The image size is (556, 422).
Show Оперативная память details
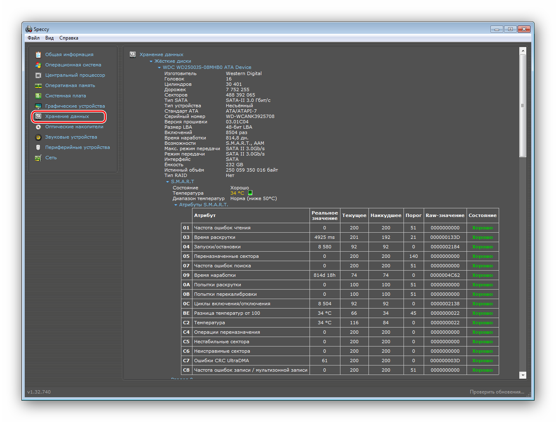click(x=70, y=85)
